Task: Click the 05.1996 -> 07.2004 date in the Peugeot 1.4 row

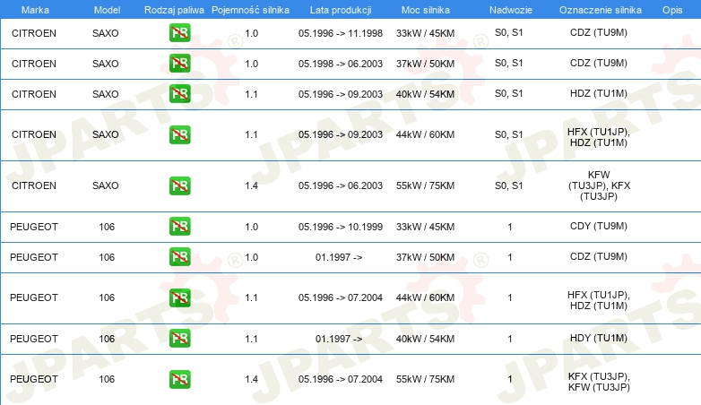Action: coord(341,379)
